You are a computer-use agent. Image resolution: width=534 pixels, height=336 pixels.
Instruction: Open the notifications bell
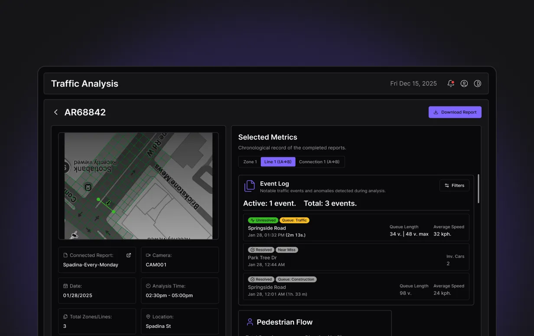[451, 84]
